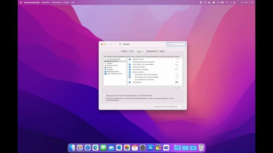Enable Zu Schreibtisch 1 wechseln checkbox

point(130,79)
